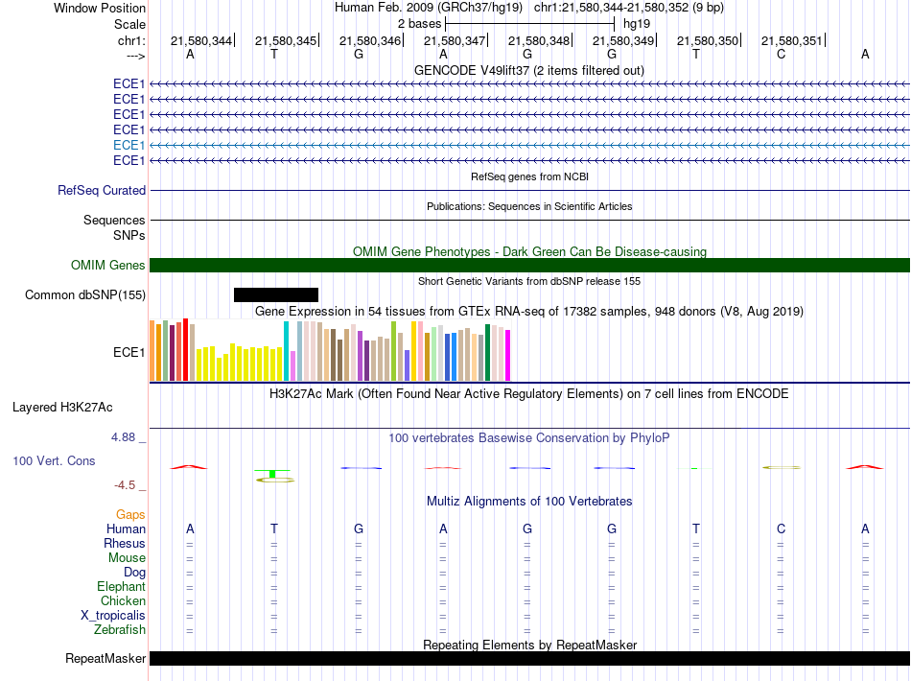This screenshot has height=681, width=911.
Task: Open the Layered H3K27Ac track label
Action: pos(62,407)
